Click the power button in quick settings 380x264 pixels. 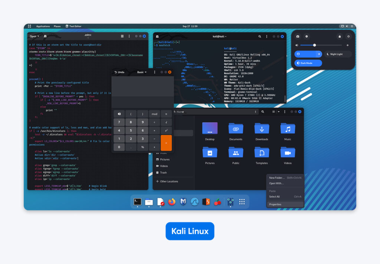tap(348, 37)
